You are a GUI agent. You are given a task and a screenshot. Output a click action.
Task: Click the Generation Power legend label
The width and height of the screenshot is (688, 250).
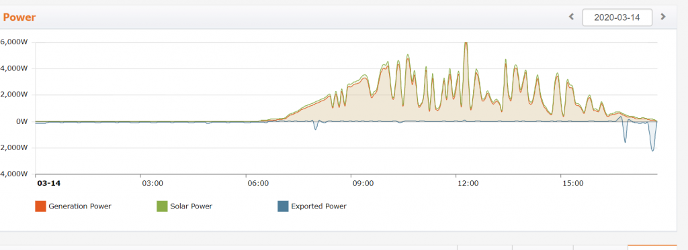[x=80, y=206]
